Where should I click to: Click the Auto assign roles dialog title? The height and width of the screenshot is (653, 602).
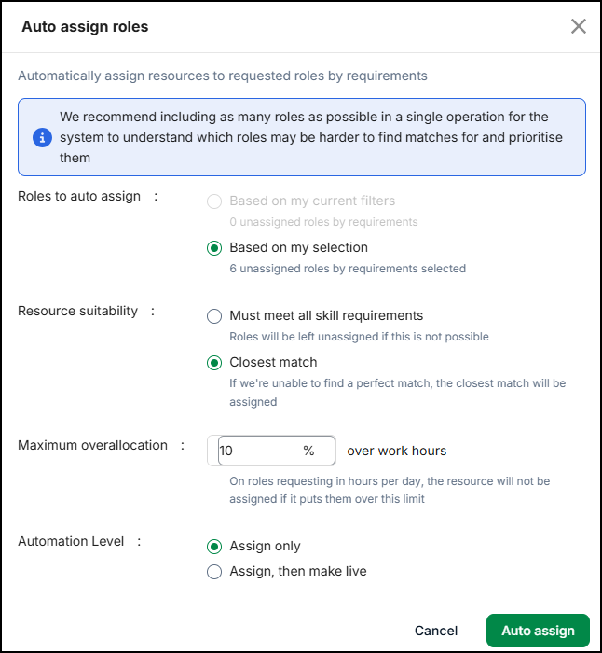coord(85,27)
